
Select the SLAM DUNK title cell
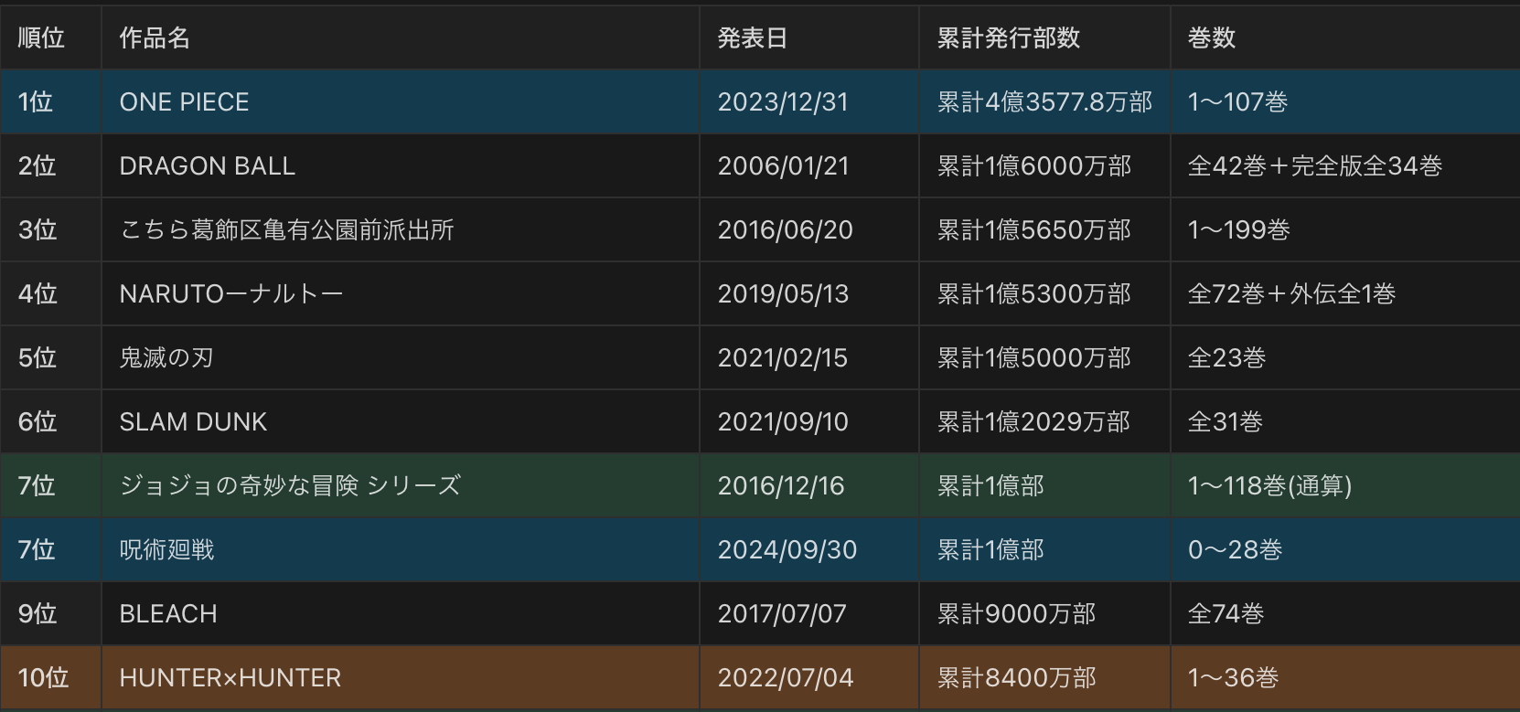(x=193, y=421)
